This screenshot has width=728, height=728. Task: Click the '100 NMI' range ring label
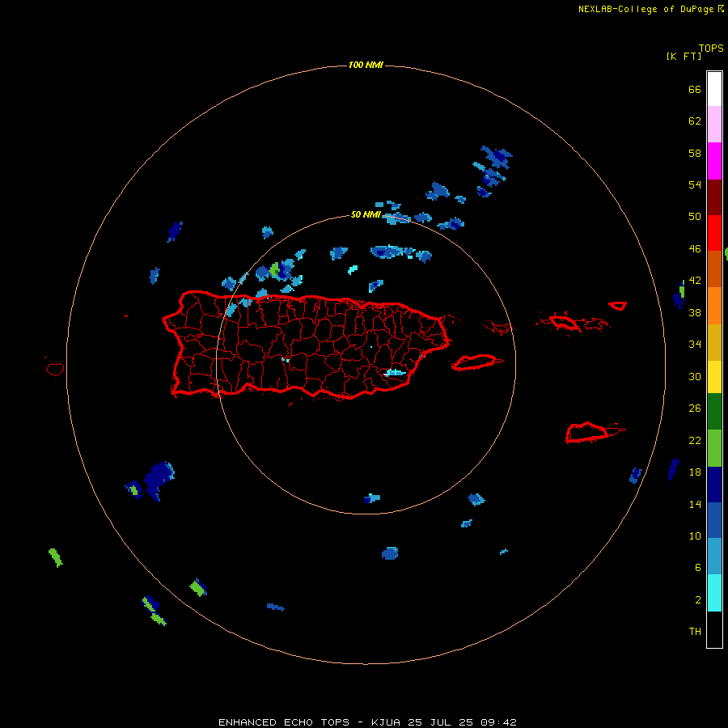click(366, 65)
